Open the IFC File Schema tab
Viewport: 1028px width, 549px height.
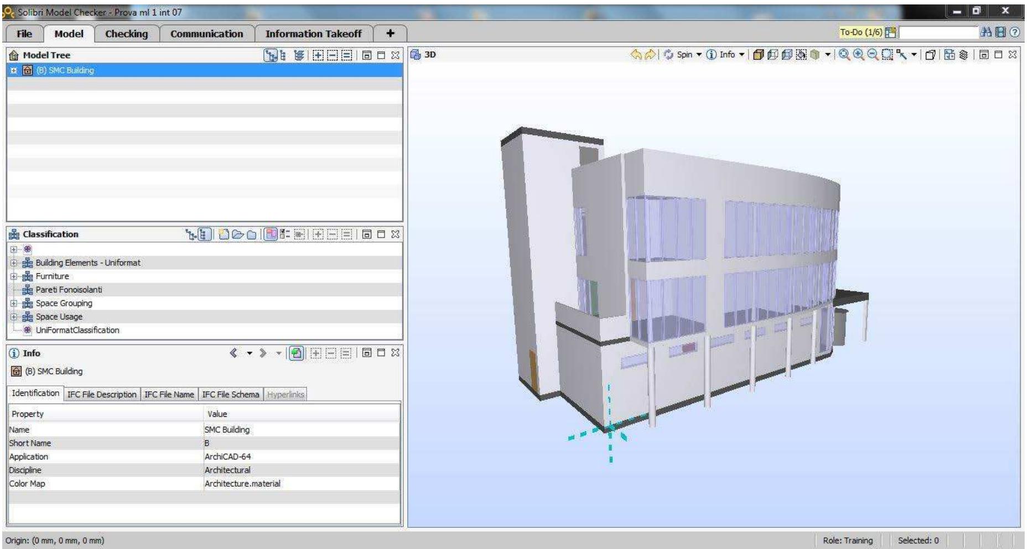tap(230, 394)
